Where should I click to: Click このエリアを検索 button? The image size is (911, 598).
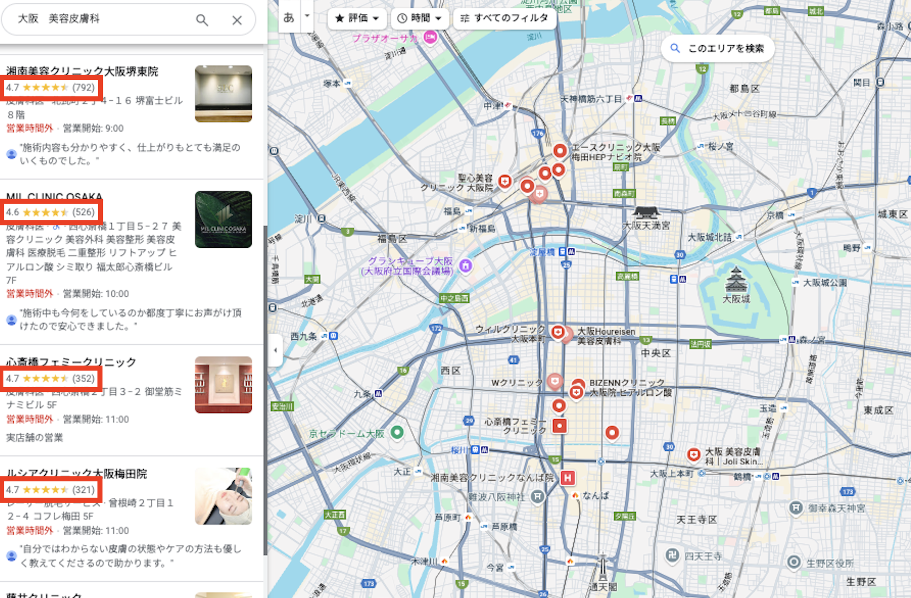(718, 48)
